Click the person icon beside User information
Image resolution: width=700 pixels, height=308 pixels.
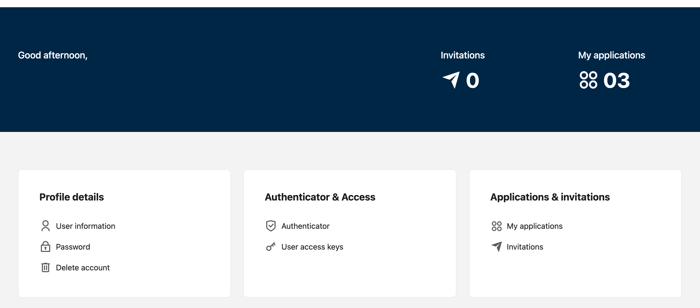[x=45, y=226]
